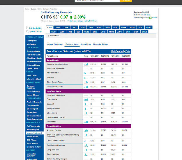Click the Goodwill trend chart icon

pos(86,104)
